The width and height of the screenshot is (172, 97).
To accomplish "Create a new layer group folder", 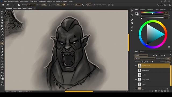I will pyautogui.click(x=162, y=91).
